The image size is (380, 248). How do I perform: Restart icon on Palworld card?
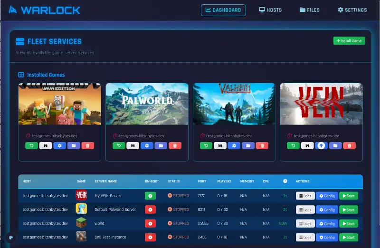click(x=119, y=146)
